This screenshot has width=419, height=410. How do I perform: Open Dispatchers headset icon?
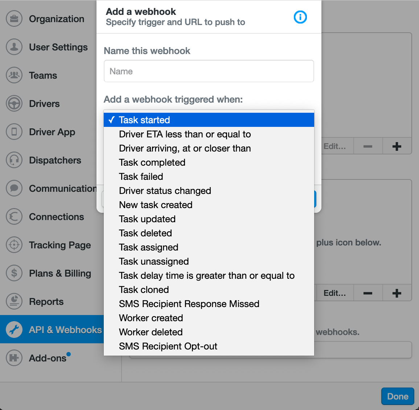[x=14, y=160]
